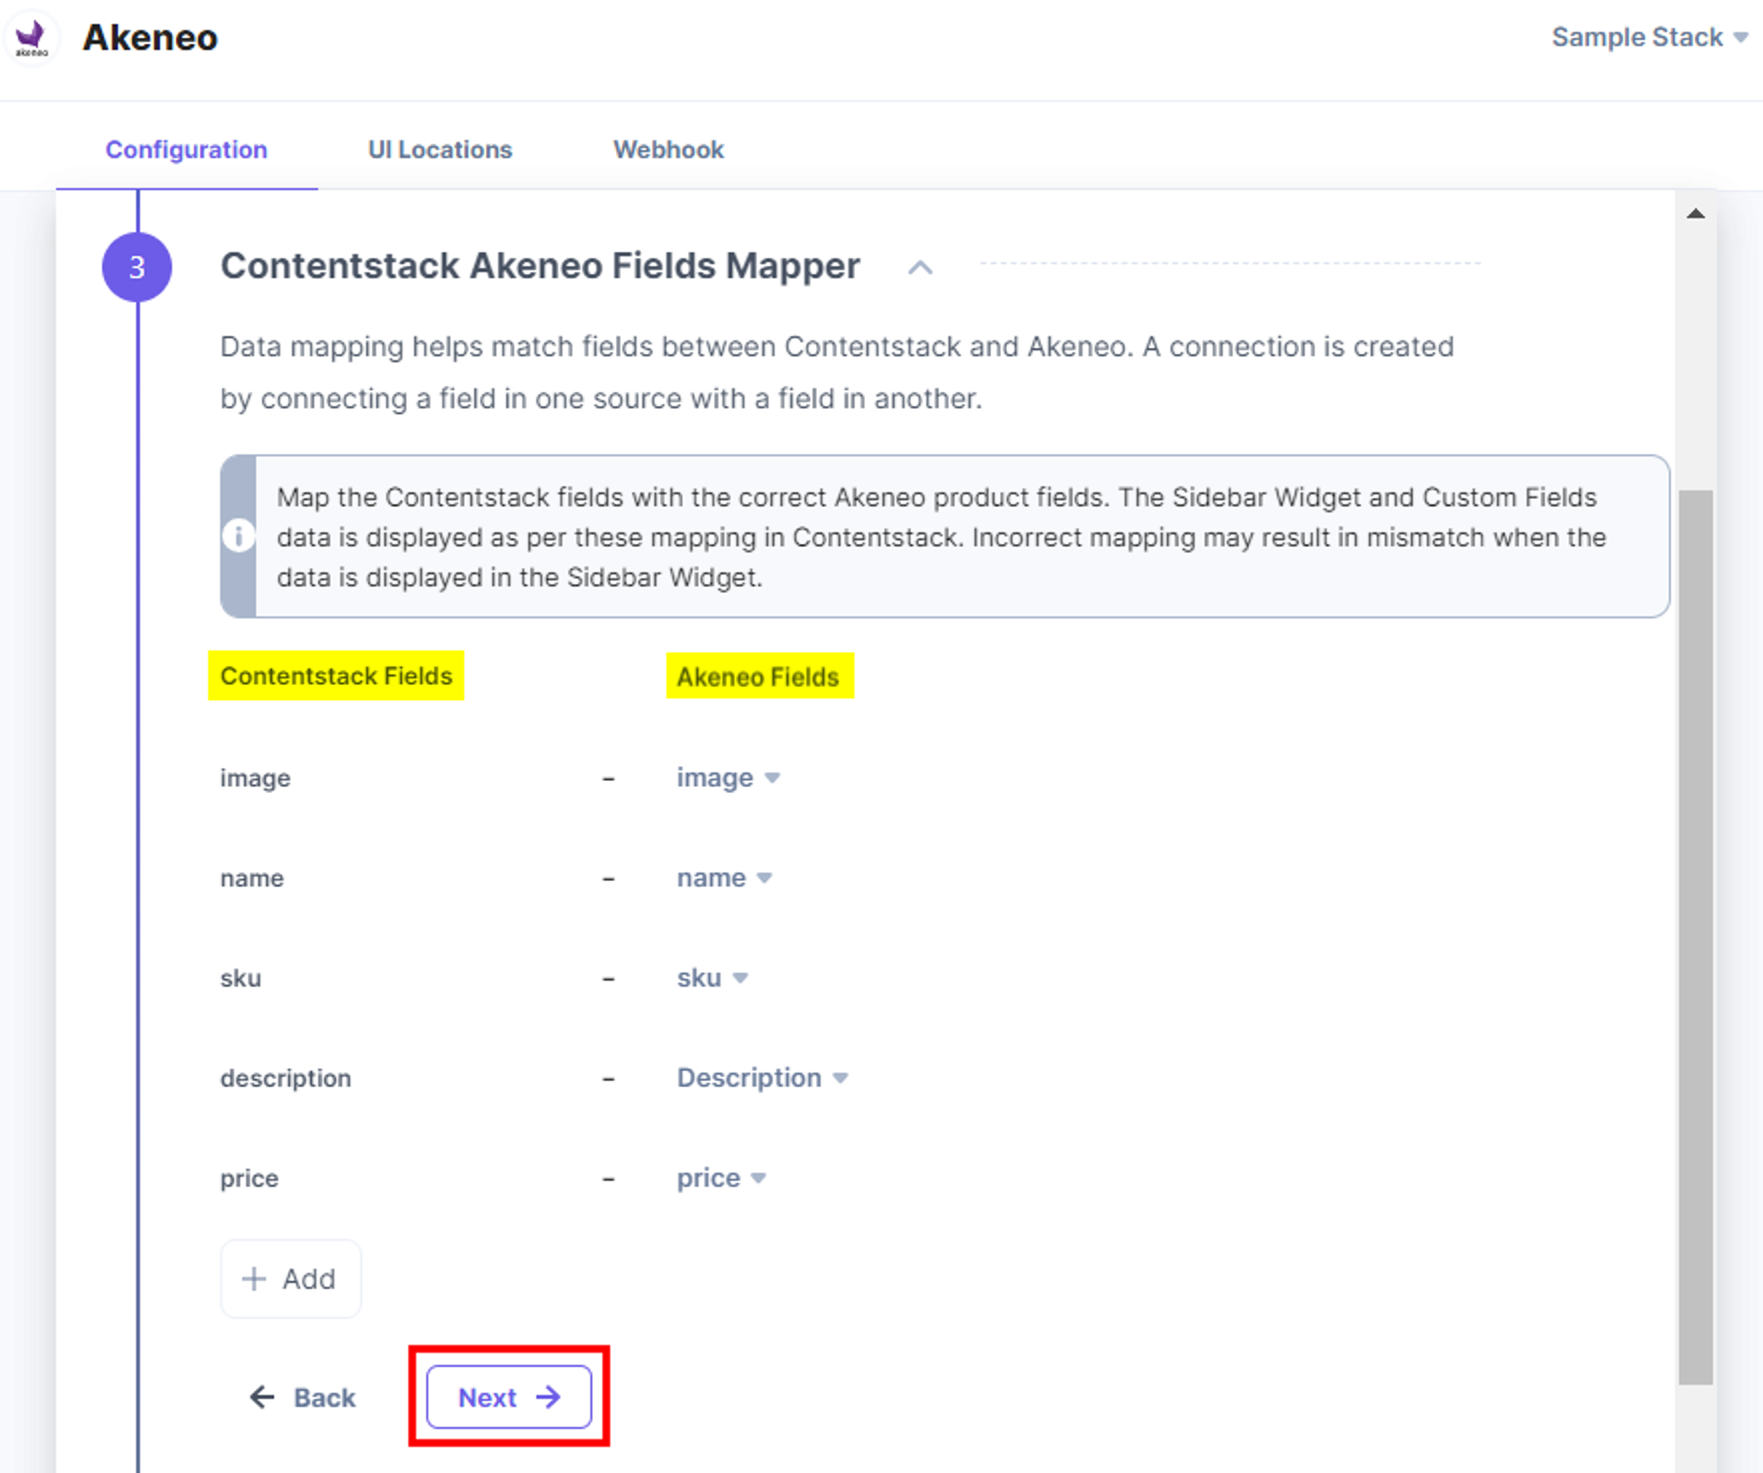Open the sku Akeneo field dropdown

point(712,978)
